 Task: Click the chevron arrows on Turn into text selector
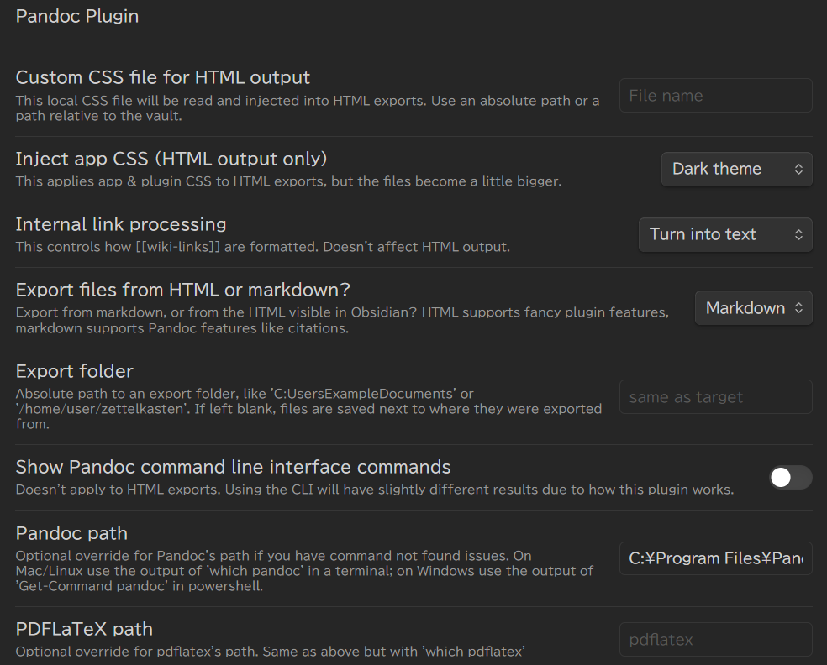tap(798, 234)
